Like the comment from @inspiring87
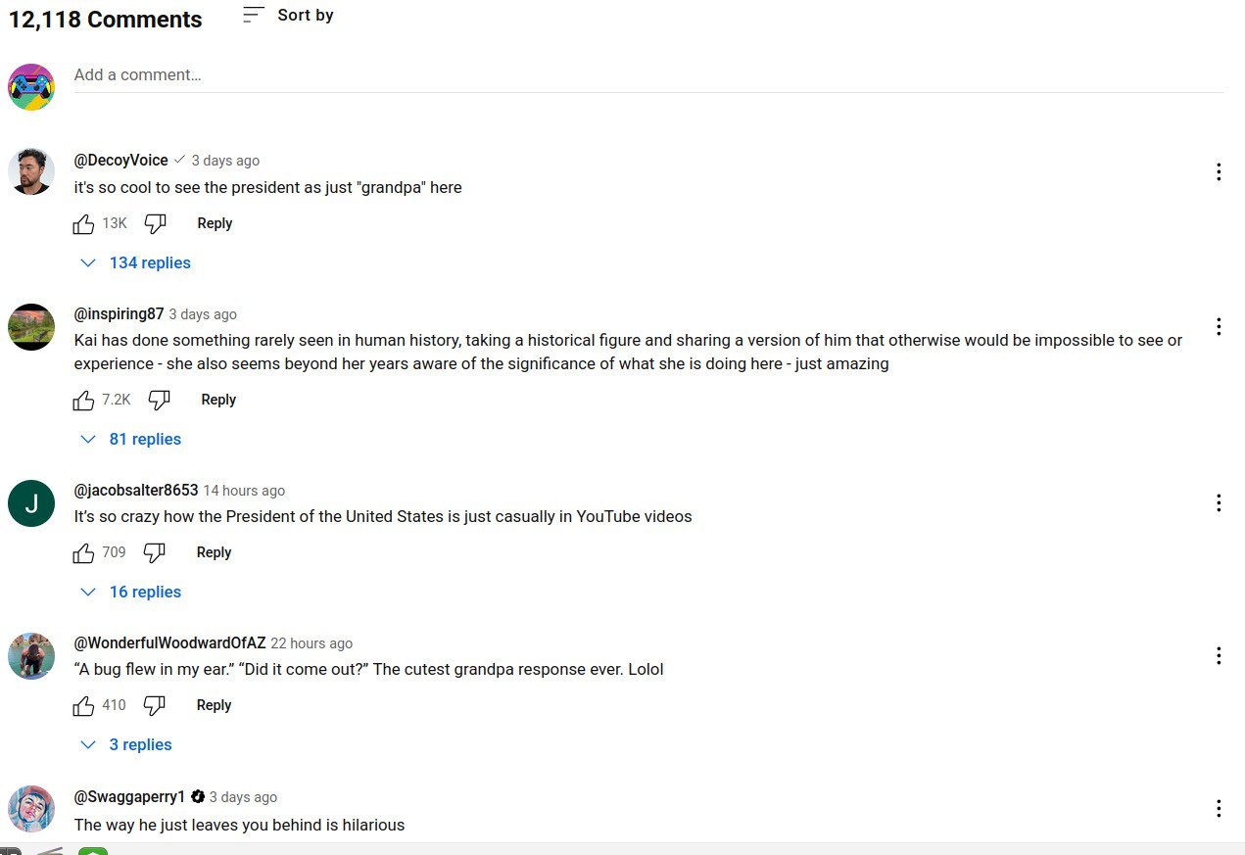Viewport: 1245px width, 855px height. click(x=84, y=400)
